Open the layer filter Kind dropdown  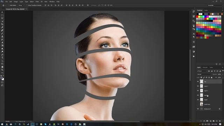[x=202, y=71]
